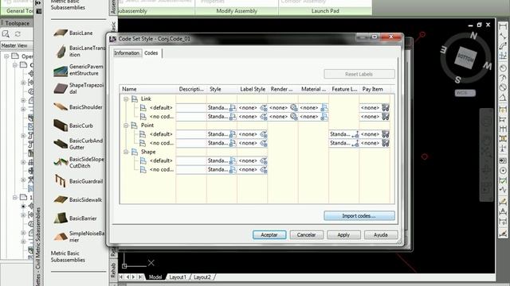Image resolution: width=510 pixels, height=286 pixels.
Task: Open style picker for Point no-code row
Action: 233,143
